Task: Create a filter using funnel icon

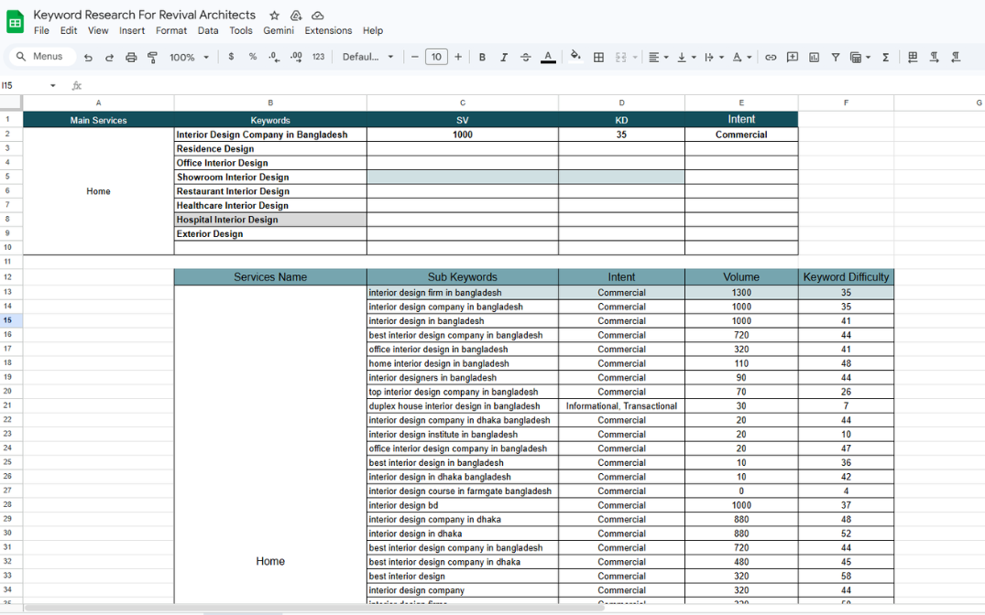Action: [836, 57]
